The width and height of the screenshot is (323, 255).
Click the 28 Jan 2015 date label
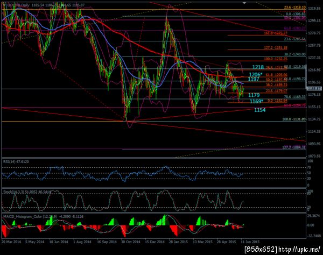178,242
